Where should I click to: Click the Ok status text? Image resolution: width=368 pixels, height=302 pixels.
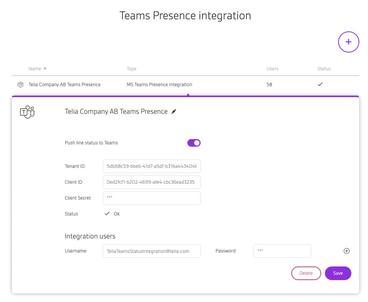(x=117, y=214)
